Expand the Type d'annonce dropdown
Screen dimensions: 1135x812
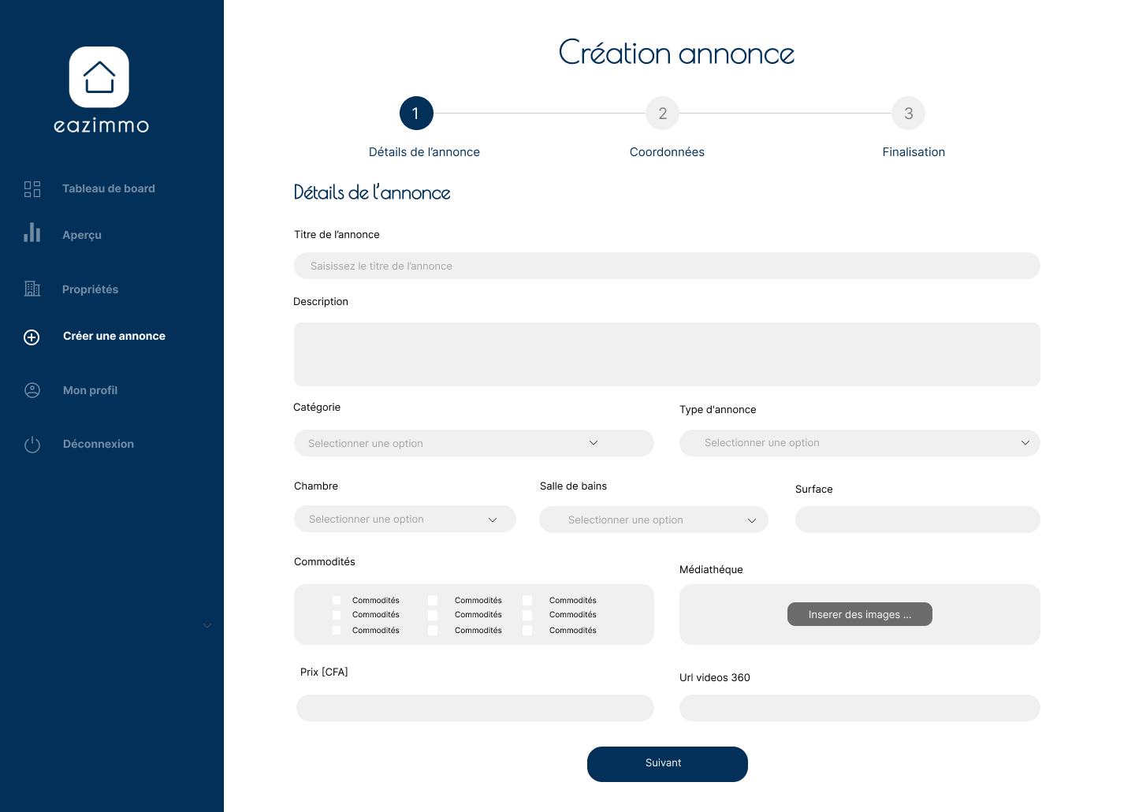859,443
